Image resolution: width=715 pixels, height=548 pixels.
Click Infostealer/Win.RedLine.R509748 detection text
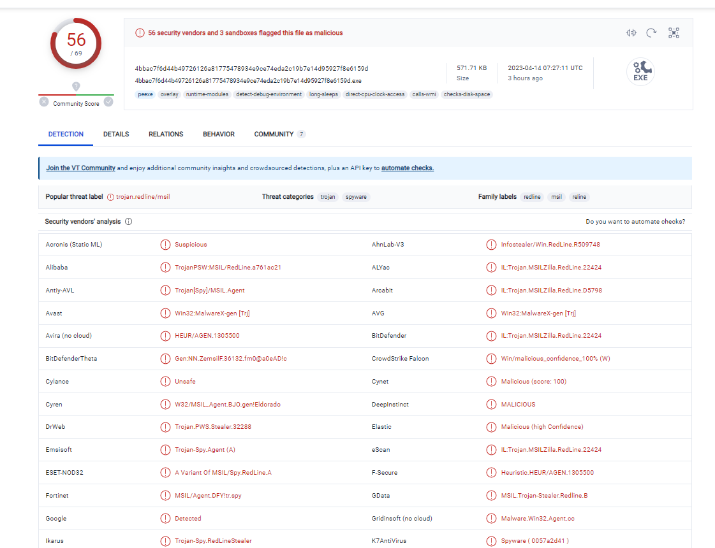[x=550, y=245]
